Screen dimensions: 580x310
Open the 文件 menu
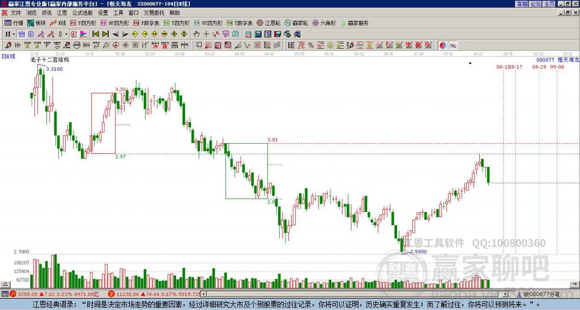pos(15,13)
